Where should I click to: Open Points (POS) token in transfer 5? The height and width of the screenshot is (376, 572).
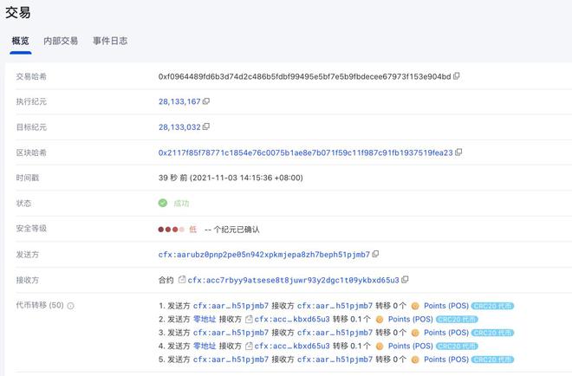pos(446,360)
